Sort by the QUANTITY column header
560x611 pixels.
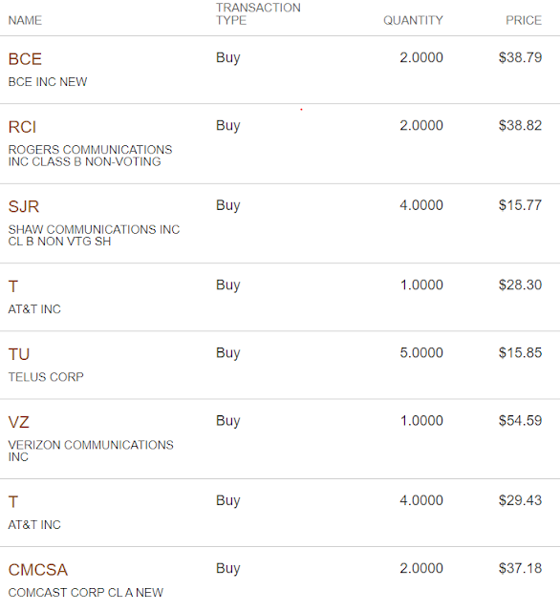pyautogui.click(x=413, y=20)
